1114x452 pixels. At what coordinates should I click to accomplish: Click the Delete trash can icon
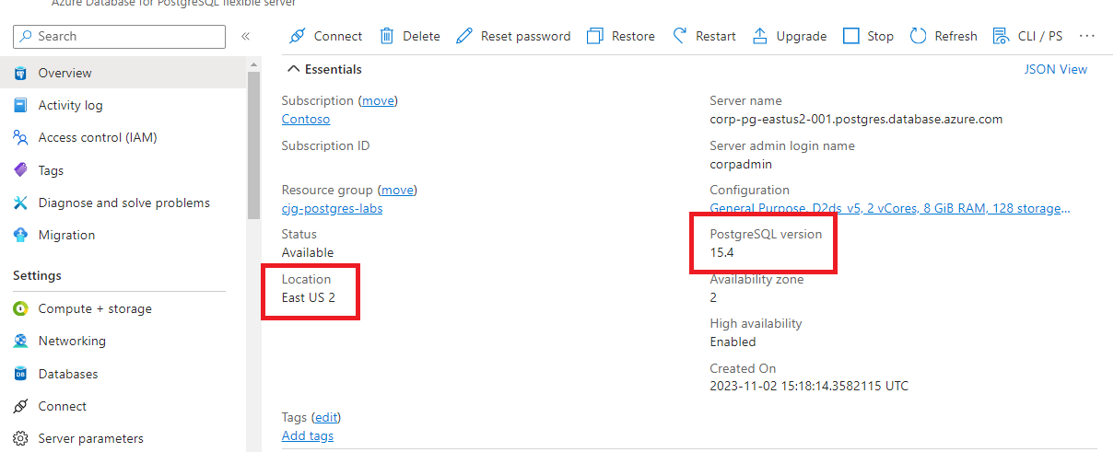coord(387,36)
